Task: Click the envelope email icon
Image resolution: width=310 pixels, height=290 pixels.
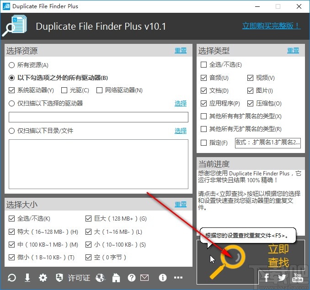Action: (x=144, y=278)
